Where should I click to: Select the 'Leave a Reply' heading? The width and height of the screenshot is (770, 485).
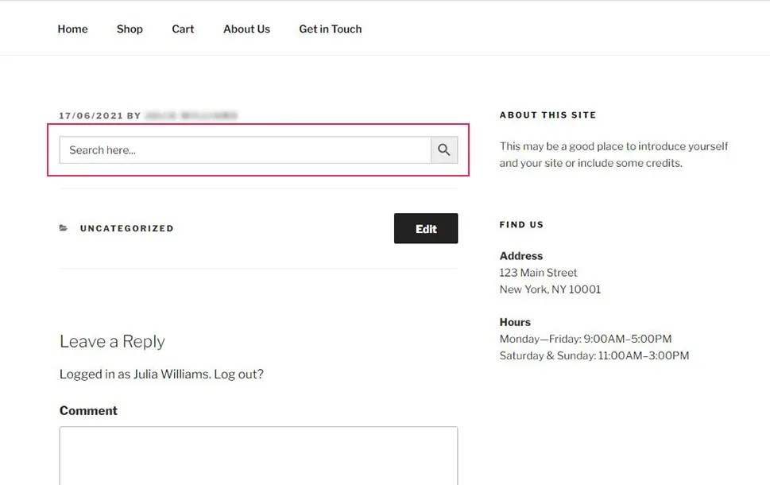[112, 341]
